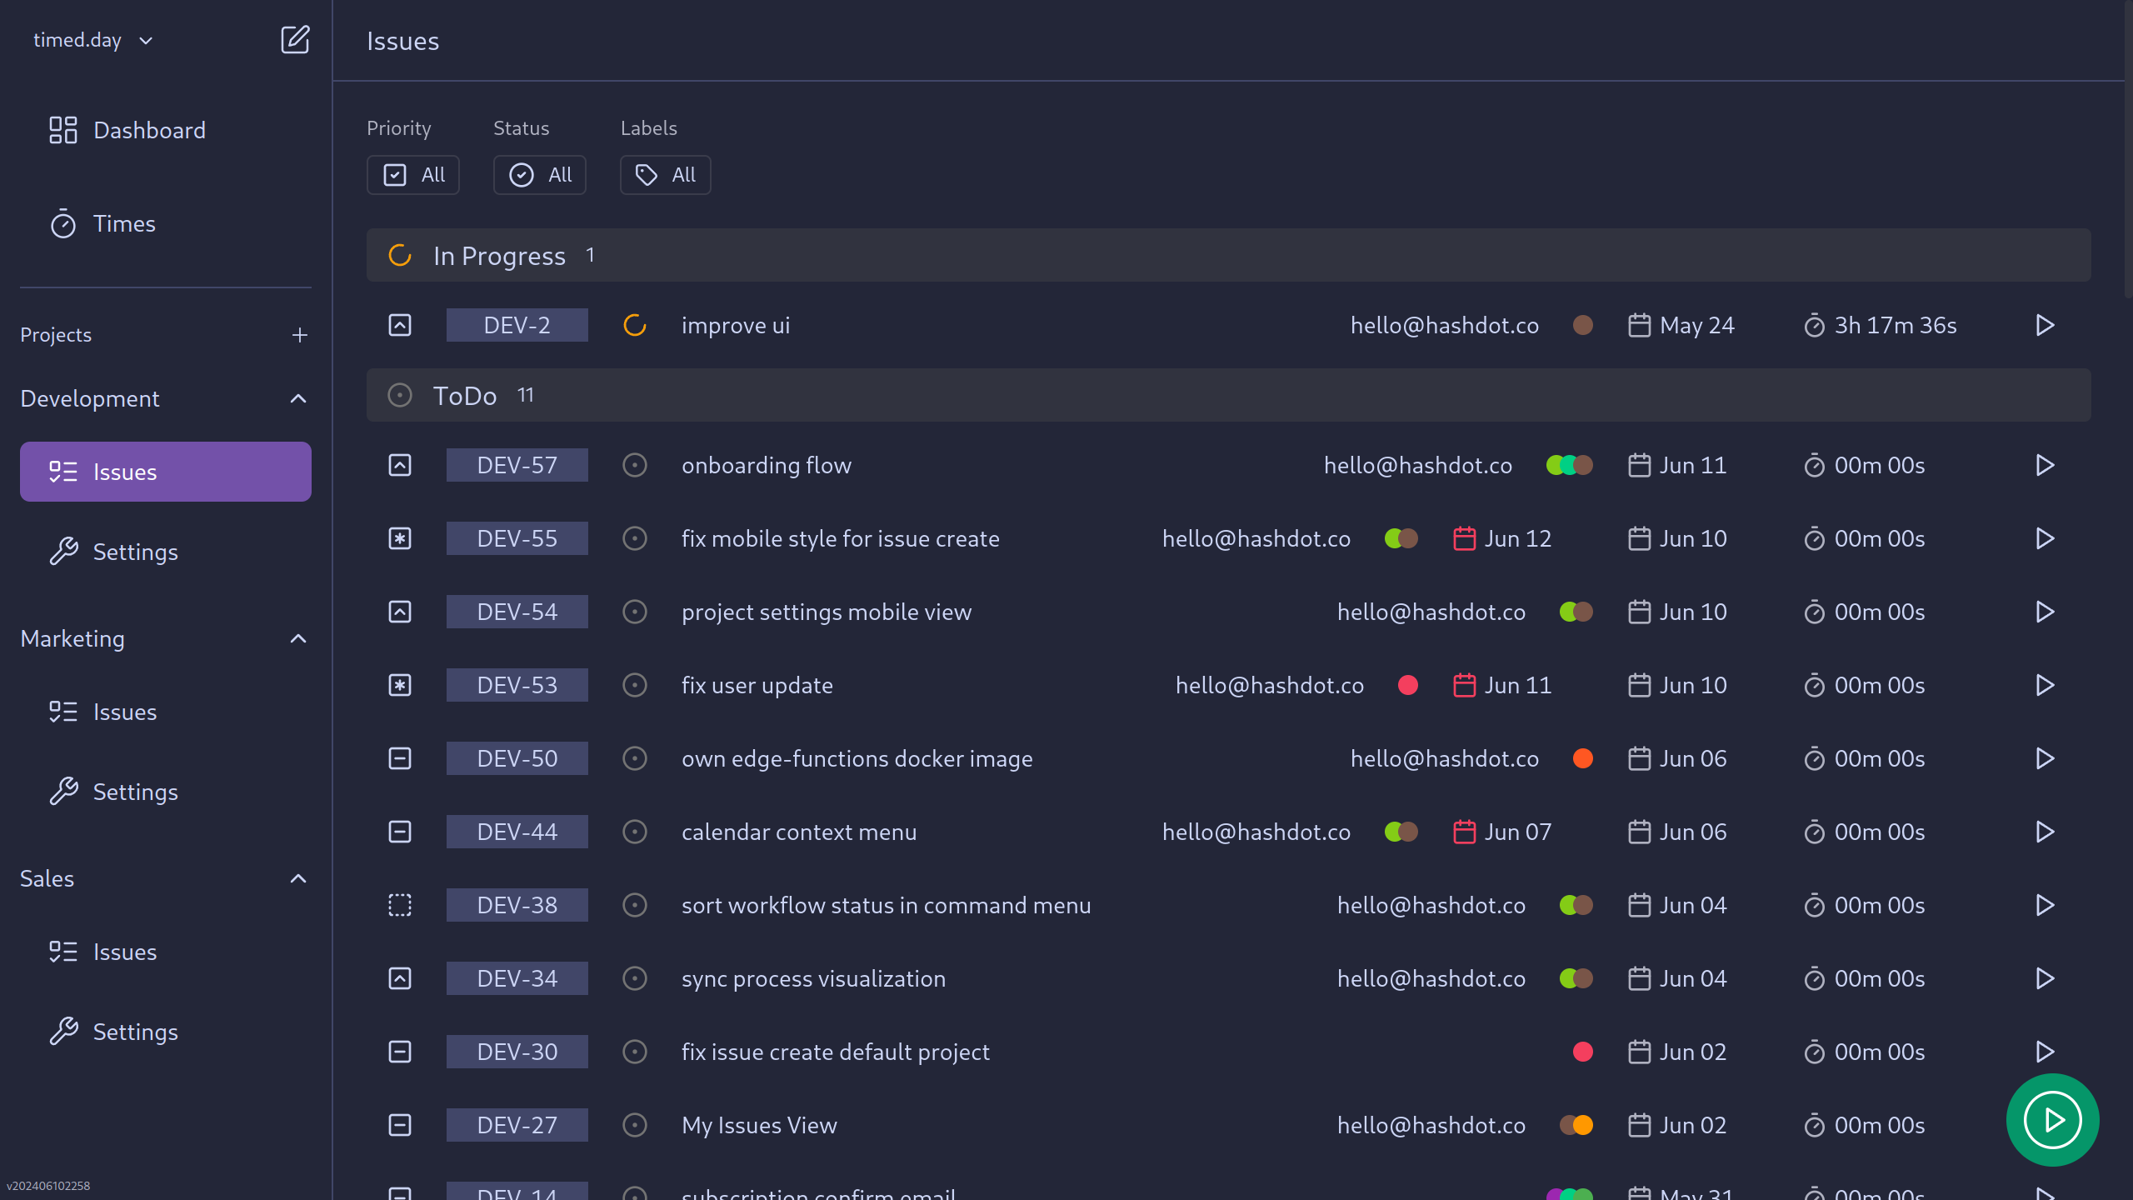
Task: Select Issues under Marketing project
Action: pyautogui.click(x=124, y=711)
